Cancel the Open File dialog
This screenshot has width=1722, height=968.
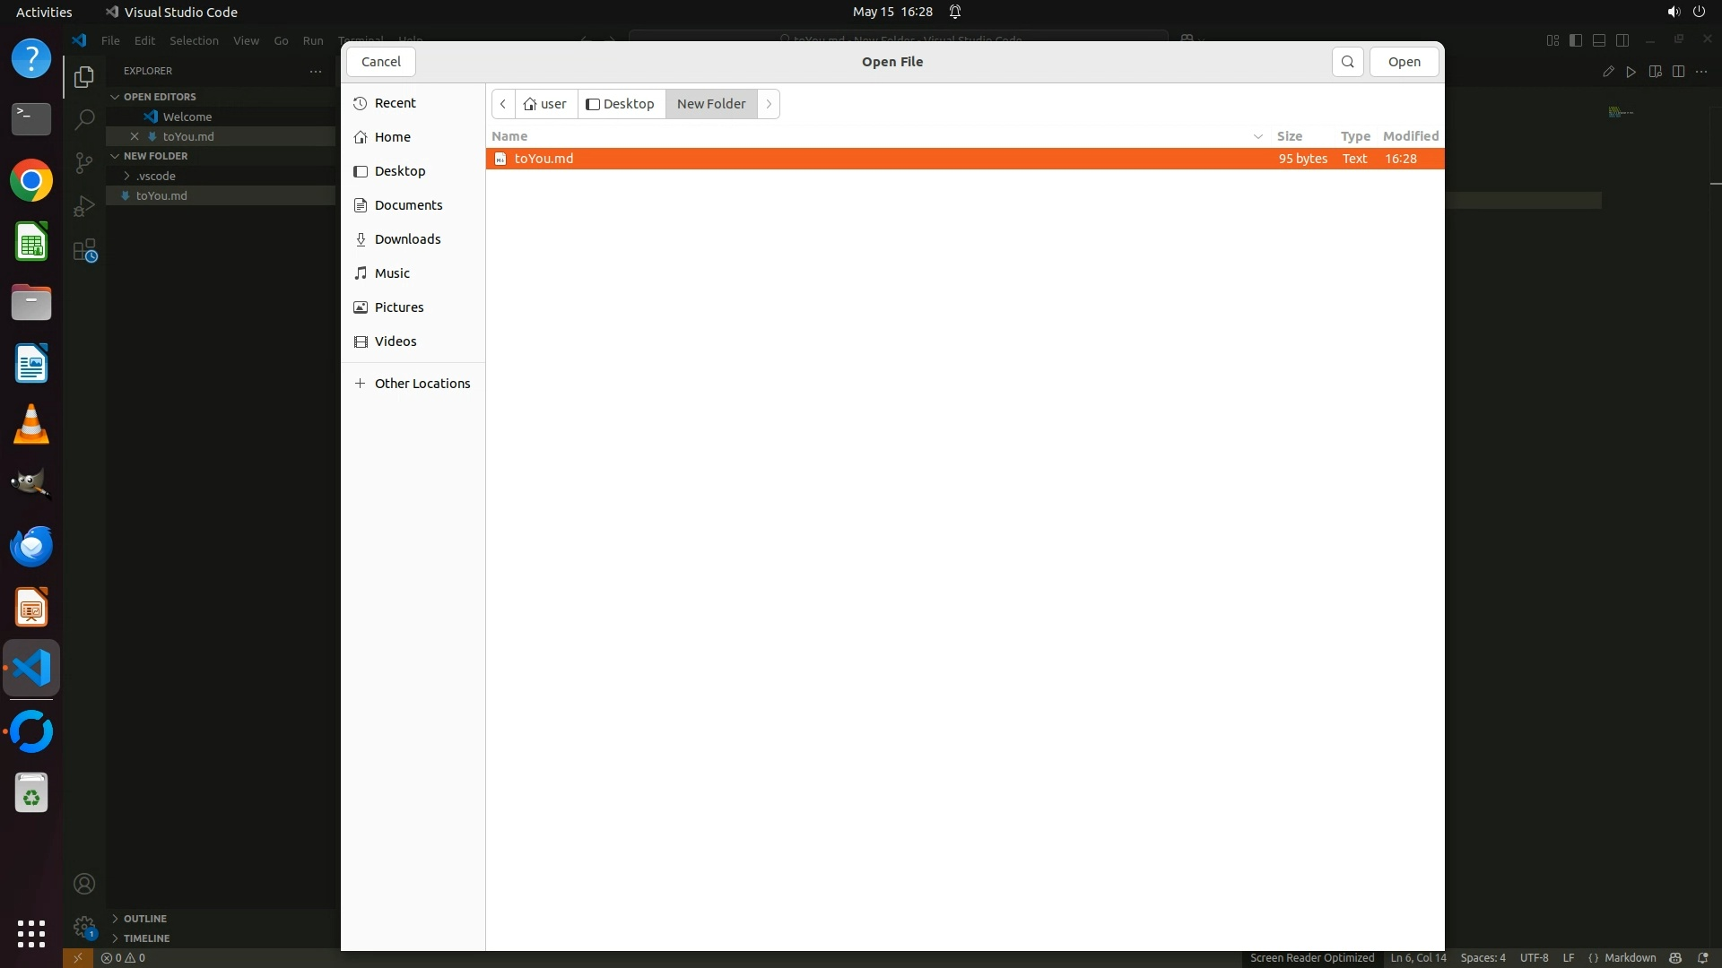pyautogui.click(x=380, y=62)
